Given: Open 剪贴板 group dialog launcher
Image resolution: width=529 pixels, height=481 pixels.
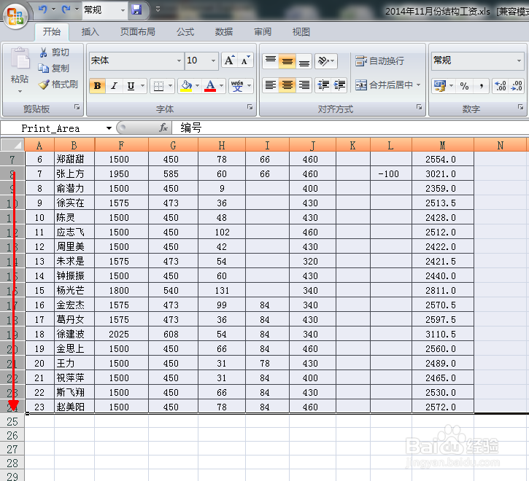Looking at the screenshot, I should 77,107.
